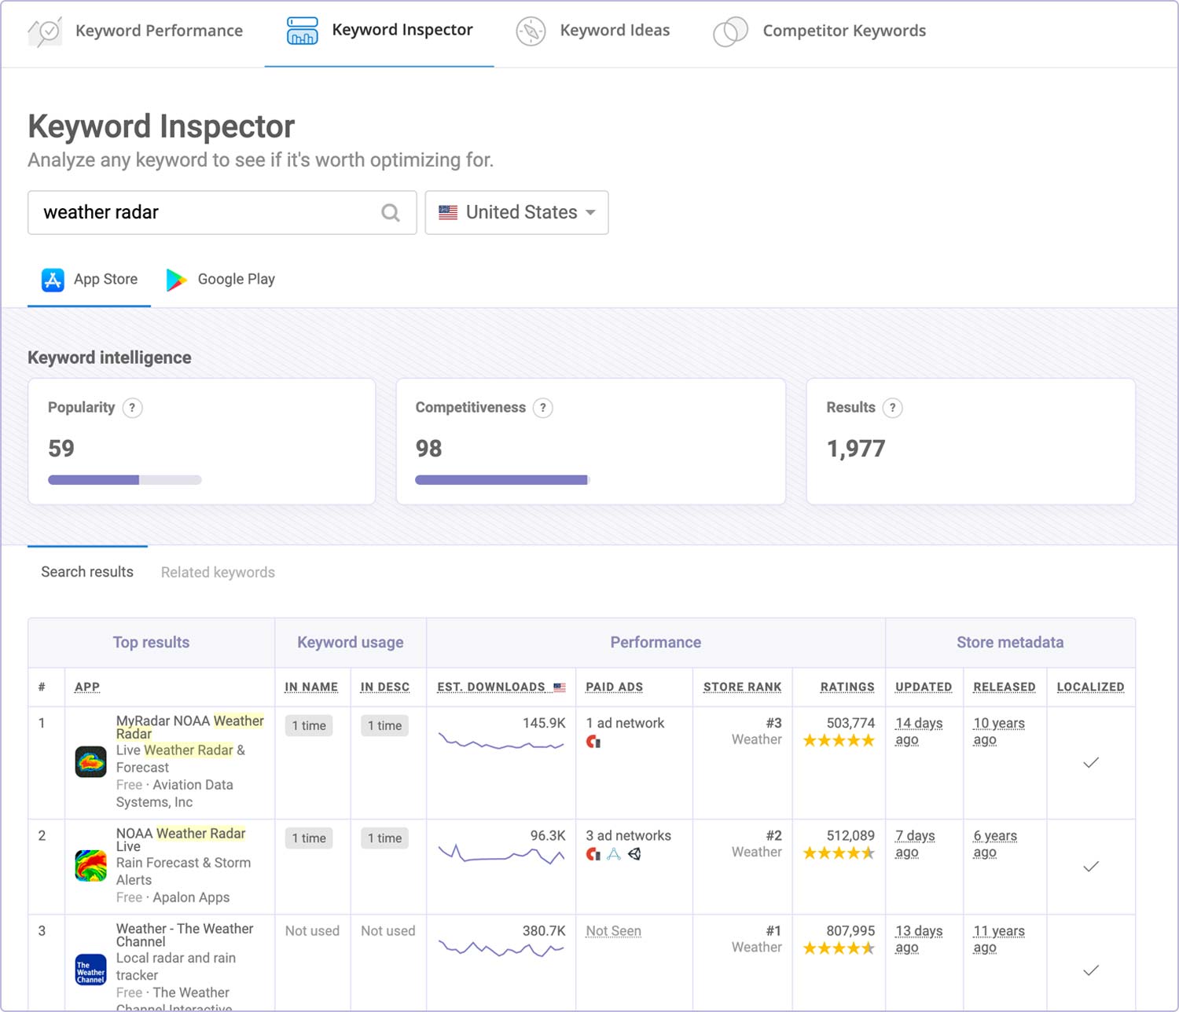Click the weather radar keyword input field
The image size is (1179, 1012).
[x=222, y=213]
